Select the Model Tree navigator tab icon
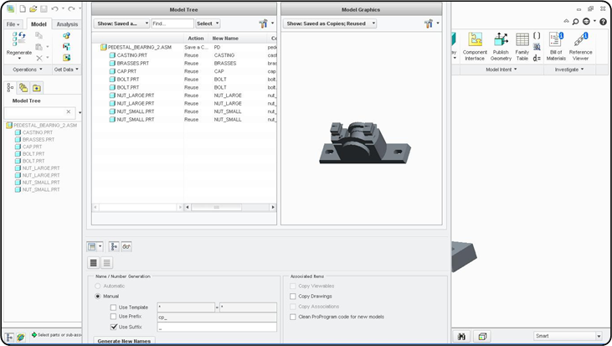This screenshot has width=612, height=346. [11, 88]
